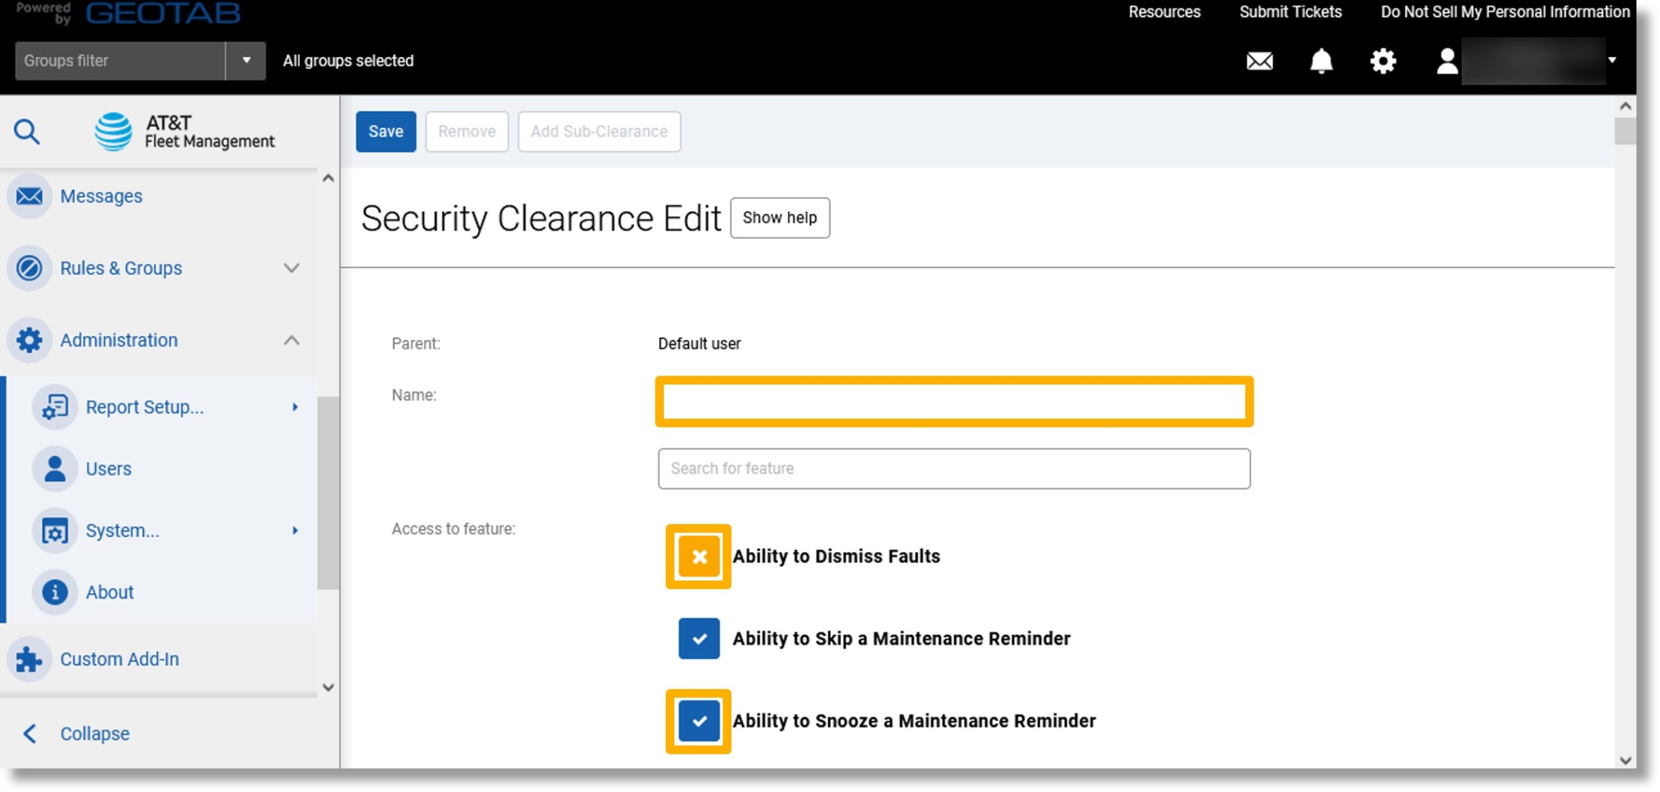The width and height of the screenshot is (1660, 792).
Task: Click sidebar scroll-up arrow
Action: tap(328, 178)
